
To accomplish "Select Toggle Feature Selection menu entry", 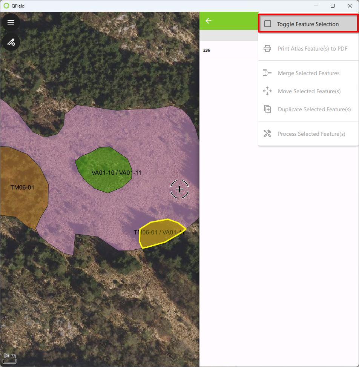I will (308, 24).
